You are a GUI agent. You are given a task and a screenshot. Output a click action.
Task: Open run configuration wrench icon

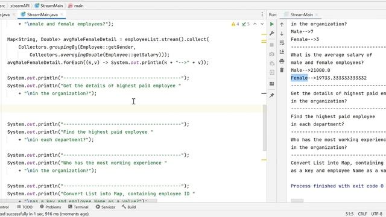click(x=272, y=33)
